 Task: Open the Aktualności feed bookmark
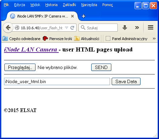pos(87,39)
